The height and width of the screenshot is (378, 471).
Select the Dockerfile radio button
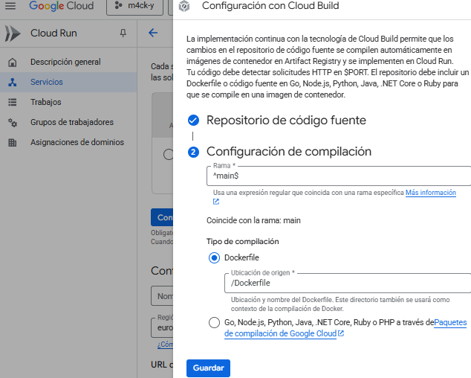(x=214, y=258)
